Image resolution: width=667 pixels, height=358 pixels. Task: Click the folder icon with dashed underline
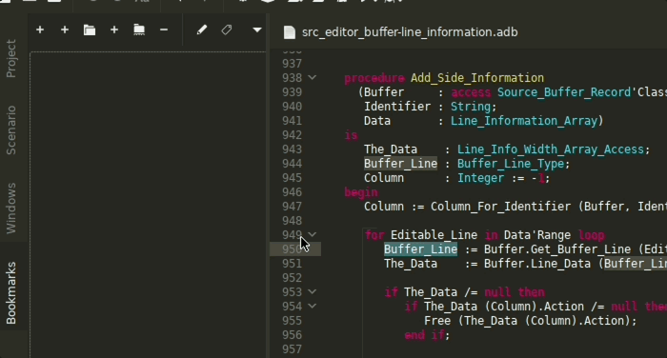[139, 30]
